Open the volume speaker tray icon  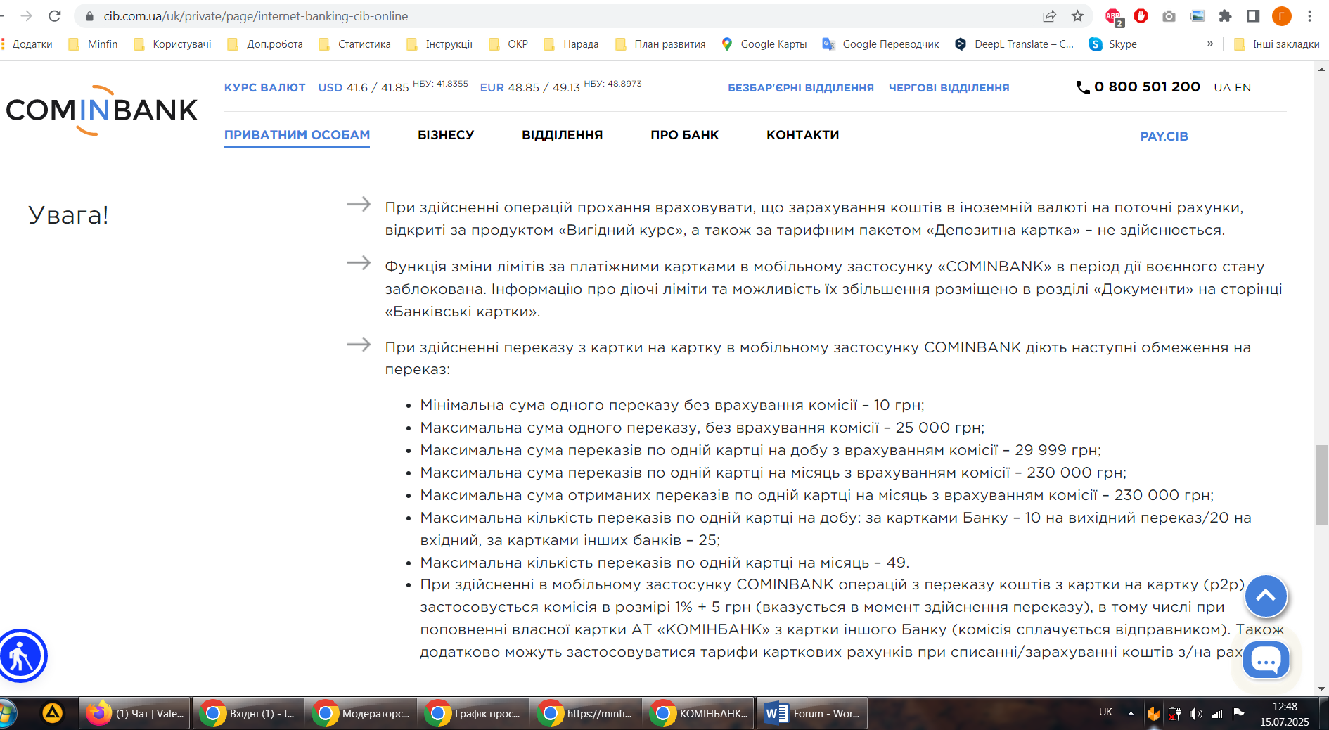point(1195,714)
